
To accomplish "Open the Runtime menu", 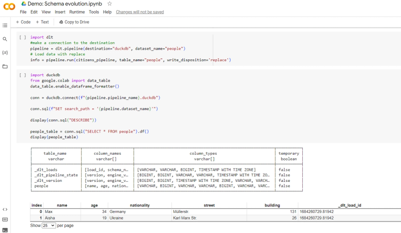I will point(77,12).
